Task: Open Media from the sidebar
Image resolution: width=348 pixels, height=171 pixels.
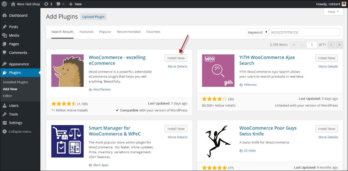Action: click(x=14, y=36)
